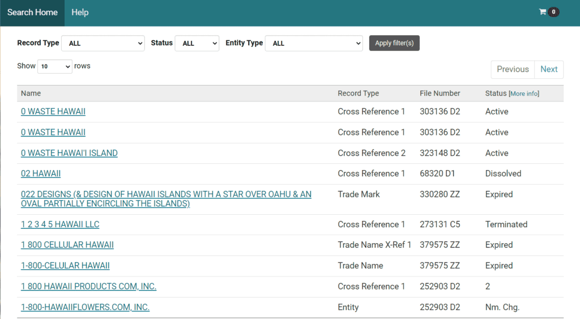View the 1-800-CELULAR HAWAII trade name
The width and height of the screenshot is (580, 319).
tap(65, 266)
